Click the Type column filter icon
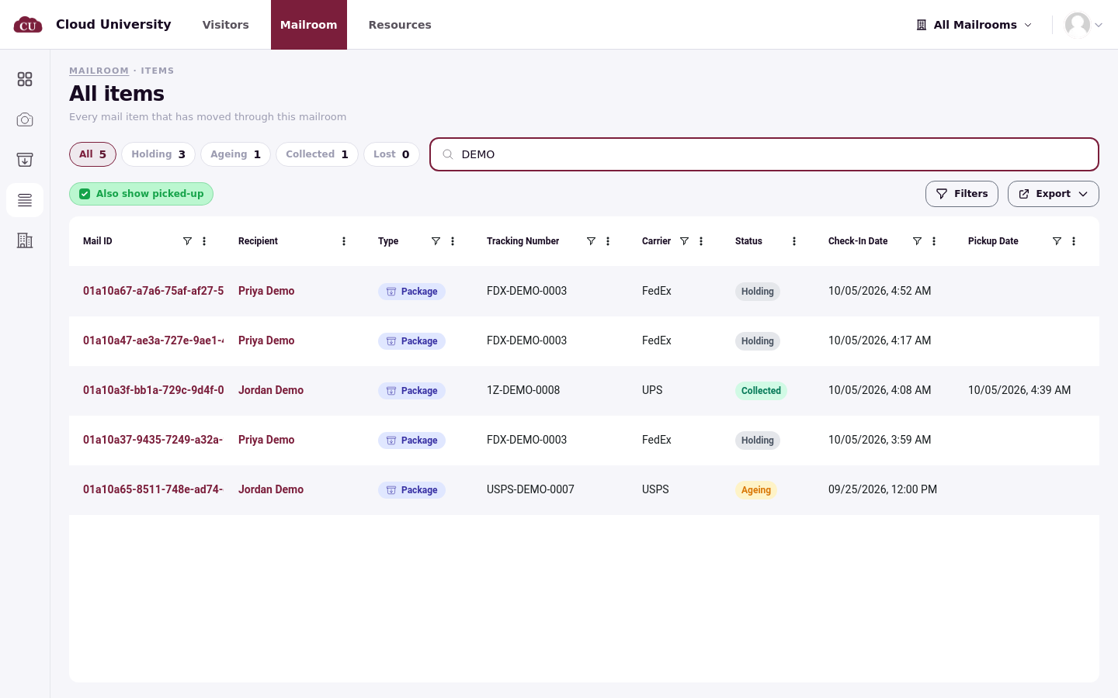This screenshot has height=698, width=1118. point(436,241)
